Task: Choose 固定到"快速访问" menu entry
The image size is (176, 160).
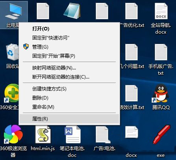Action: 69,38
